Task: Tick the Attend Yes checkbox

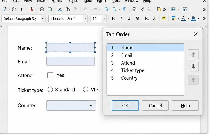Action: point(50,75)
